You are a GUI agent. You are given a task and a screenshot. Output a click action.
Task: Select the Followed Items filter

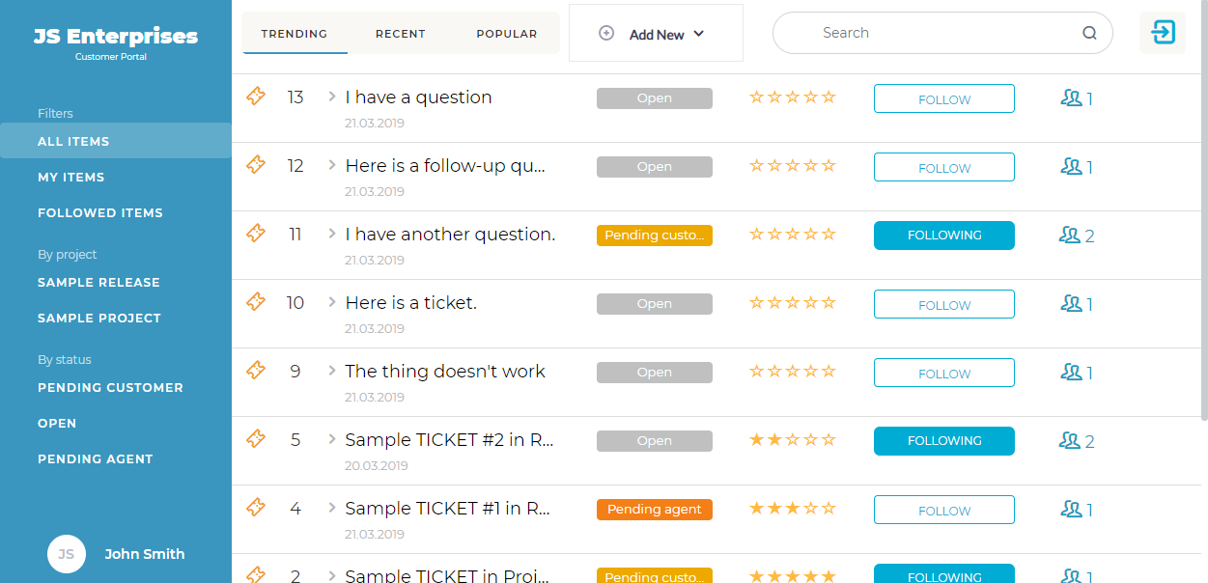point(100,213)
